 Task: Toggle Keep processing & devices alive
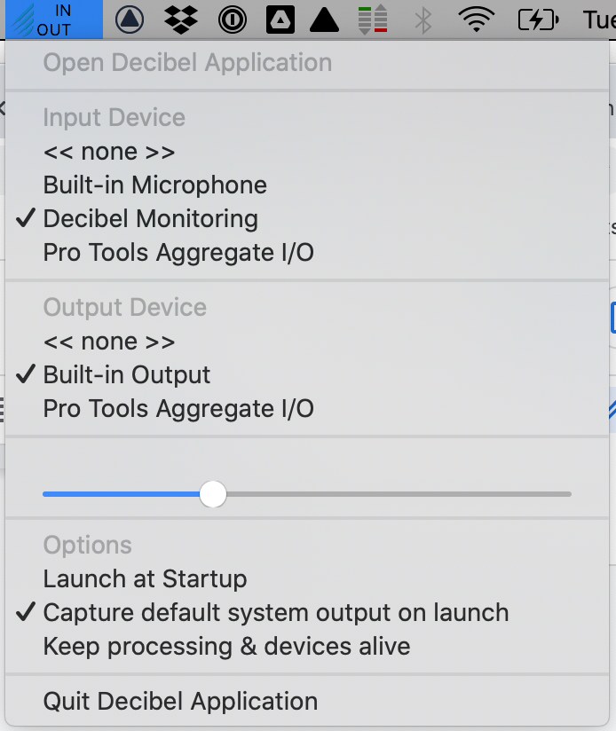226,647
